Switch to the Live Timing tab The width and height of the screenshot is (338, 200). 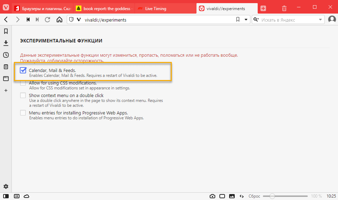tap(165, 9)
